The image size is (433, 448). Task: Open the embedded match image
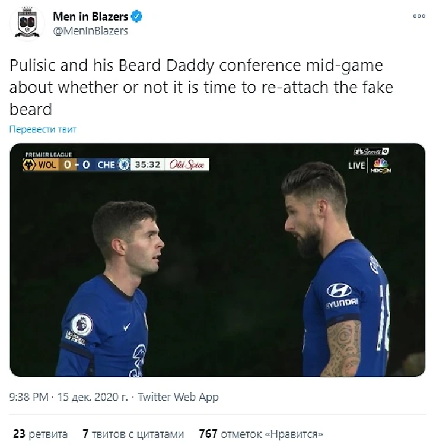[x=217, y=260]
